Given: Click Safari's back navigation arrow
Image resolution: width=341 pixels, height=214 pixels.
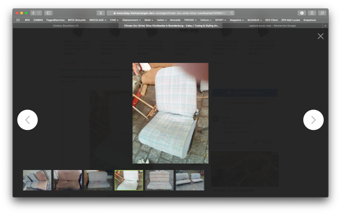Looking at the screenshot, I should [33, 13].
